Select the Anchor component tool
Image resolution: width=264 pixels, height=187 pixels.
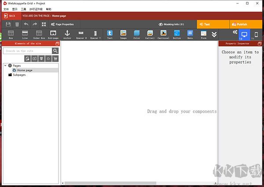coord(67,34)
